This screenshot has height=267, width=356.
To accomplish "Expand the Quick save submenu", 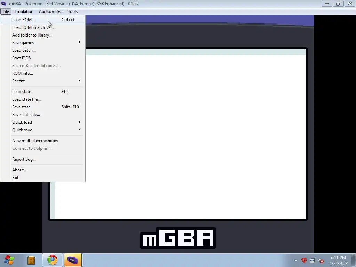I will pyautogui.click(x=43, y=130).
